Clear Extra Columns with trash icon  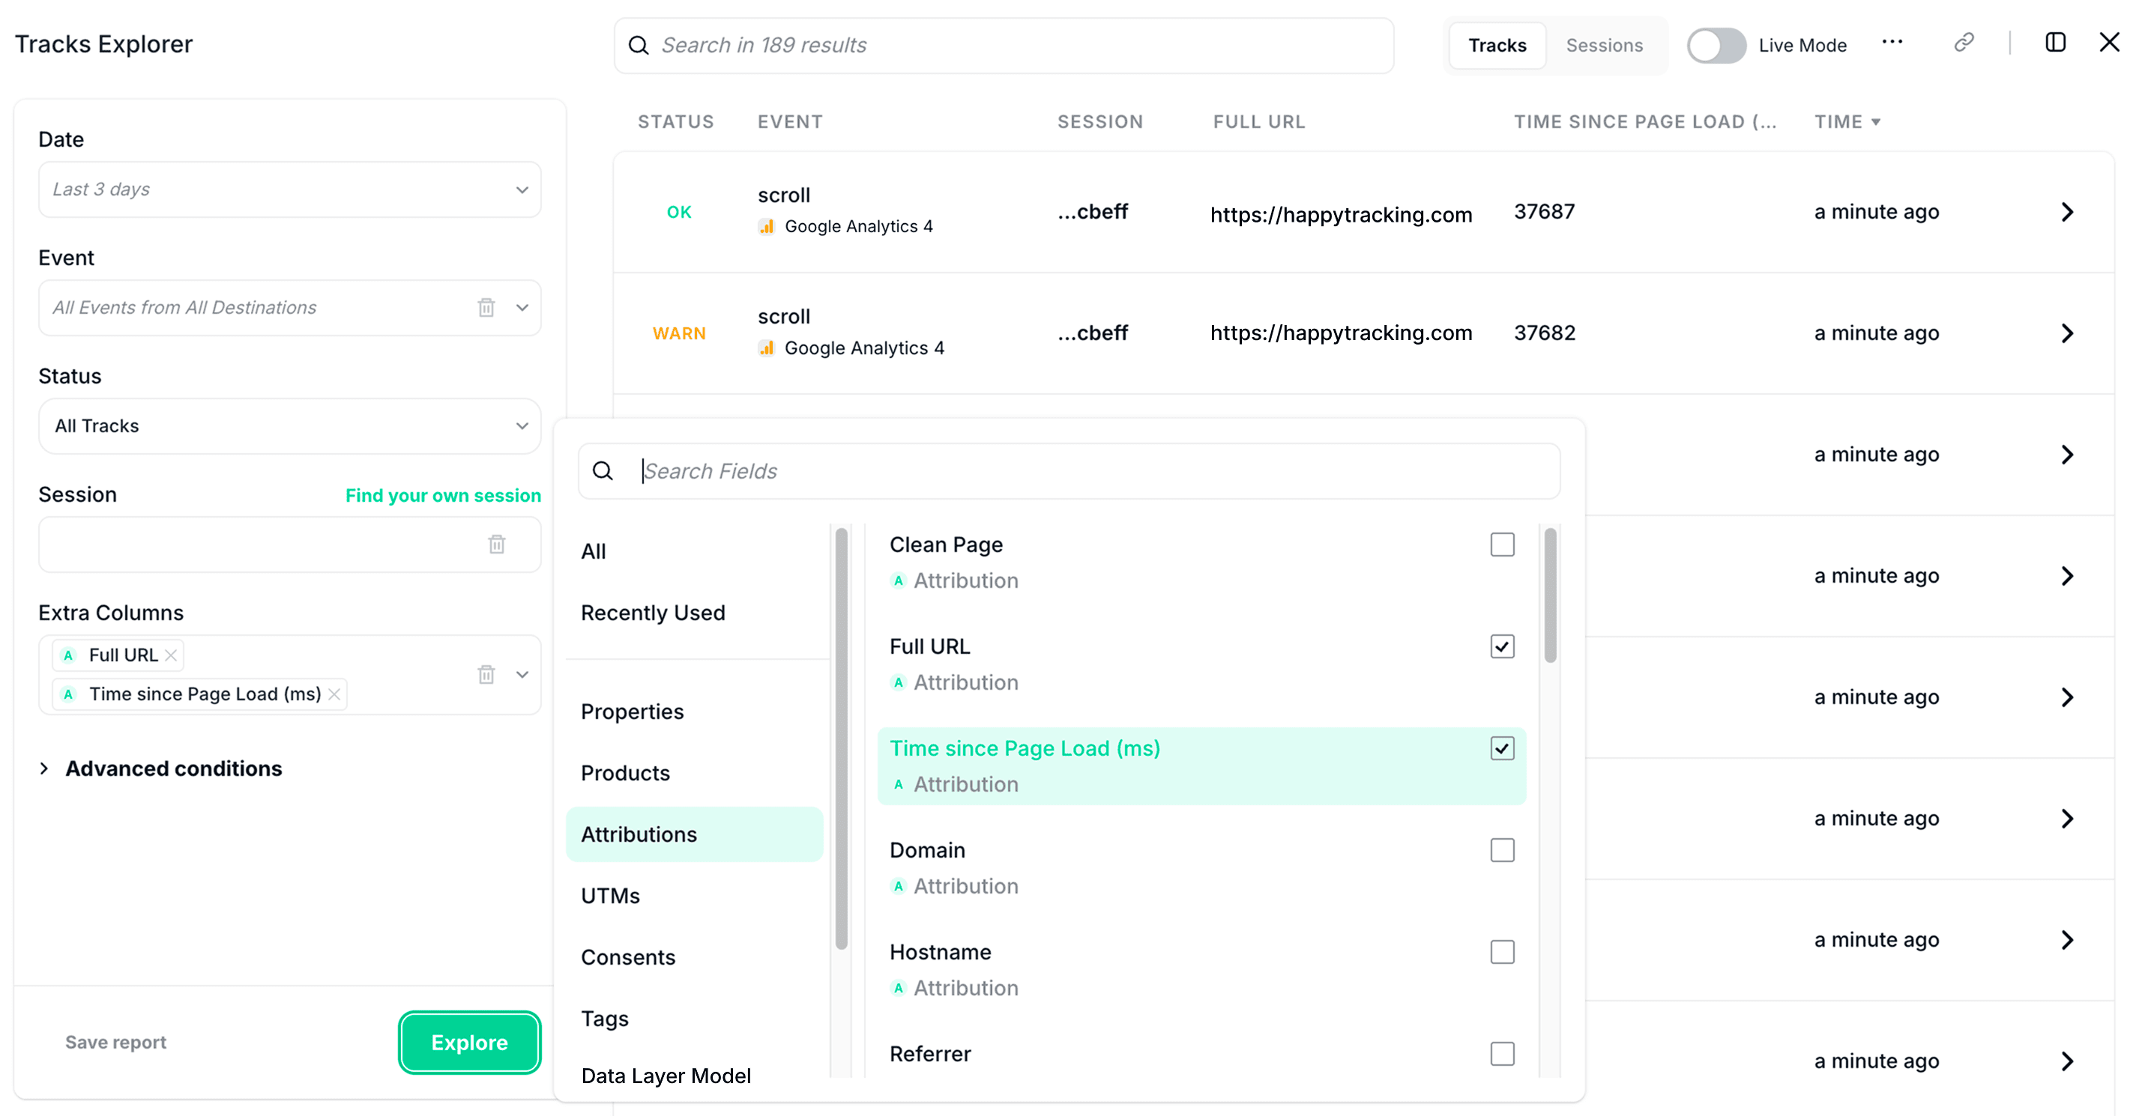(486, 674)
